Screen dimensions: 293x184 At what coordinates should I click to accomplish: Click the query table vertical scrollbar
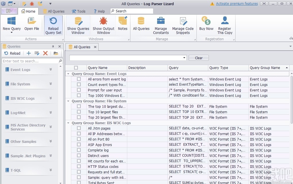(291, 99)
